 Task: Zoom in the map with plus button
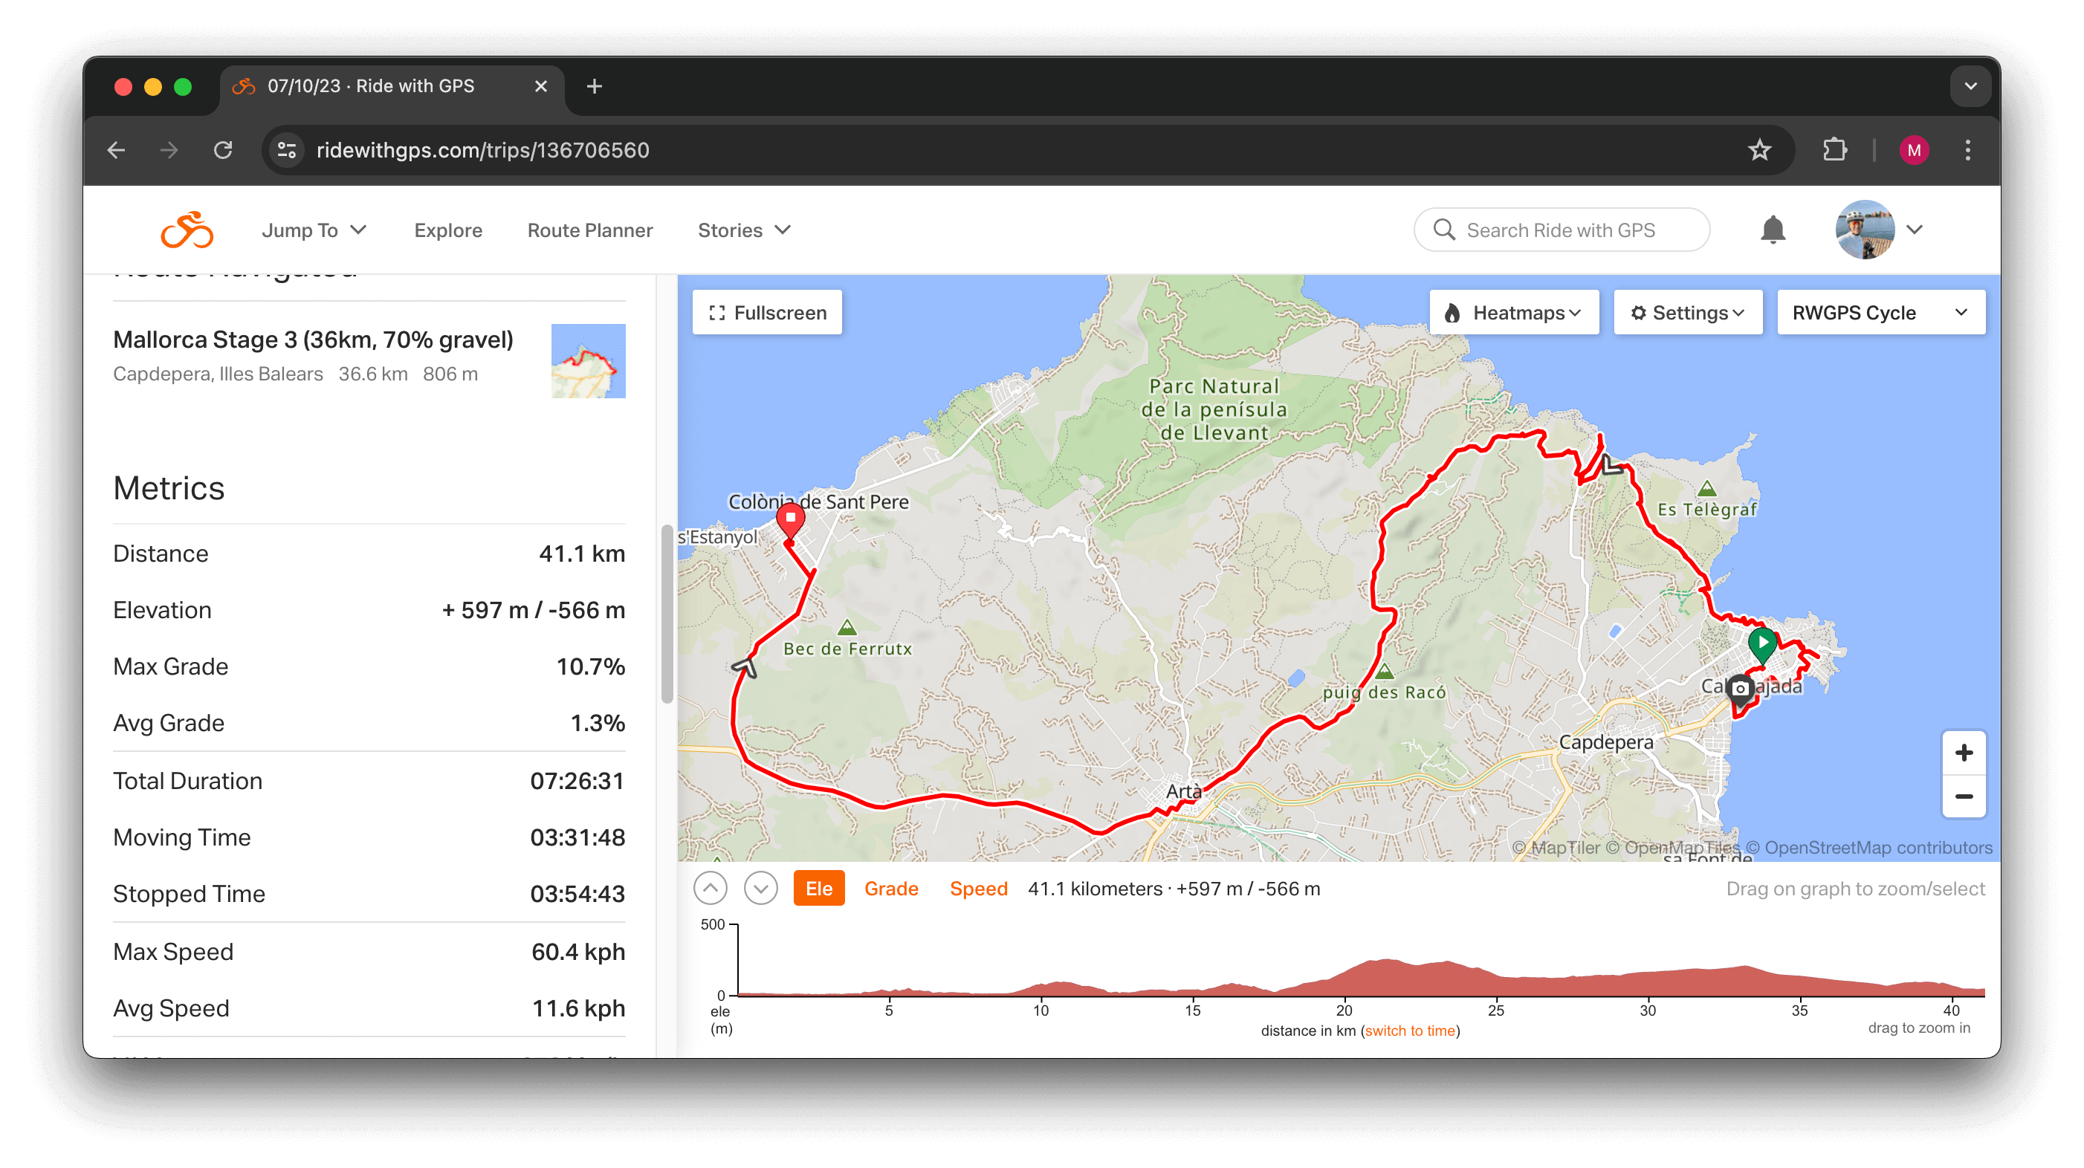click(1963, 753)
